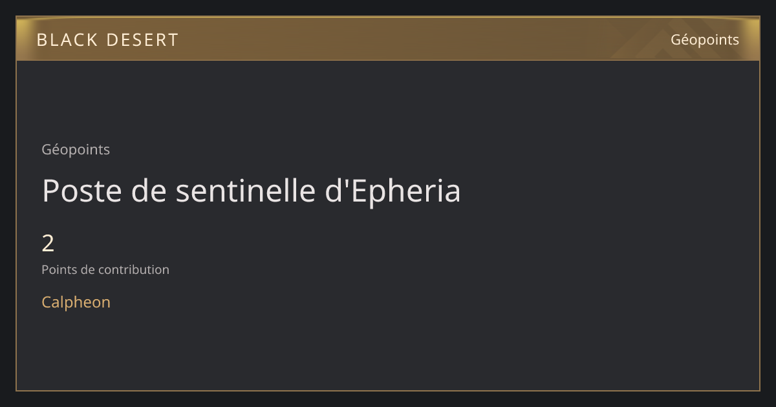Open Géopoints in the gold header

coord(705,39)
